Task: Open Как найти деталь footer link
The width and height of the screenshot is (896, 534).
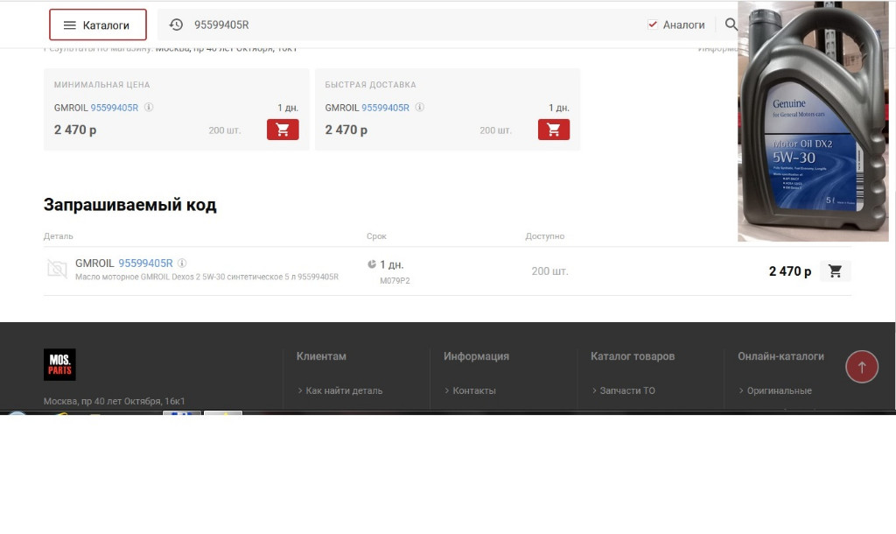Action: click(344, 391)
